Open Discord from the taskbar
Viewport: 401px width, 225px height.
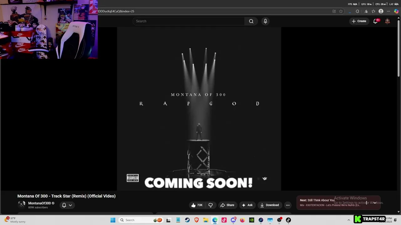point(233,220)
